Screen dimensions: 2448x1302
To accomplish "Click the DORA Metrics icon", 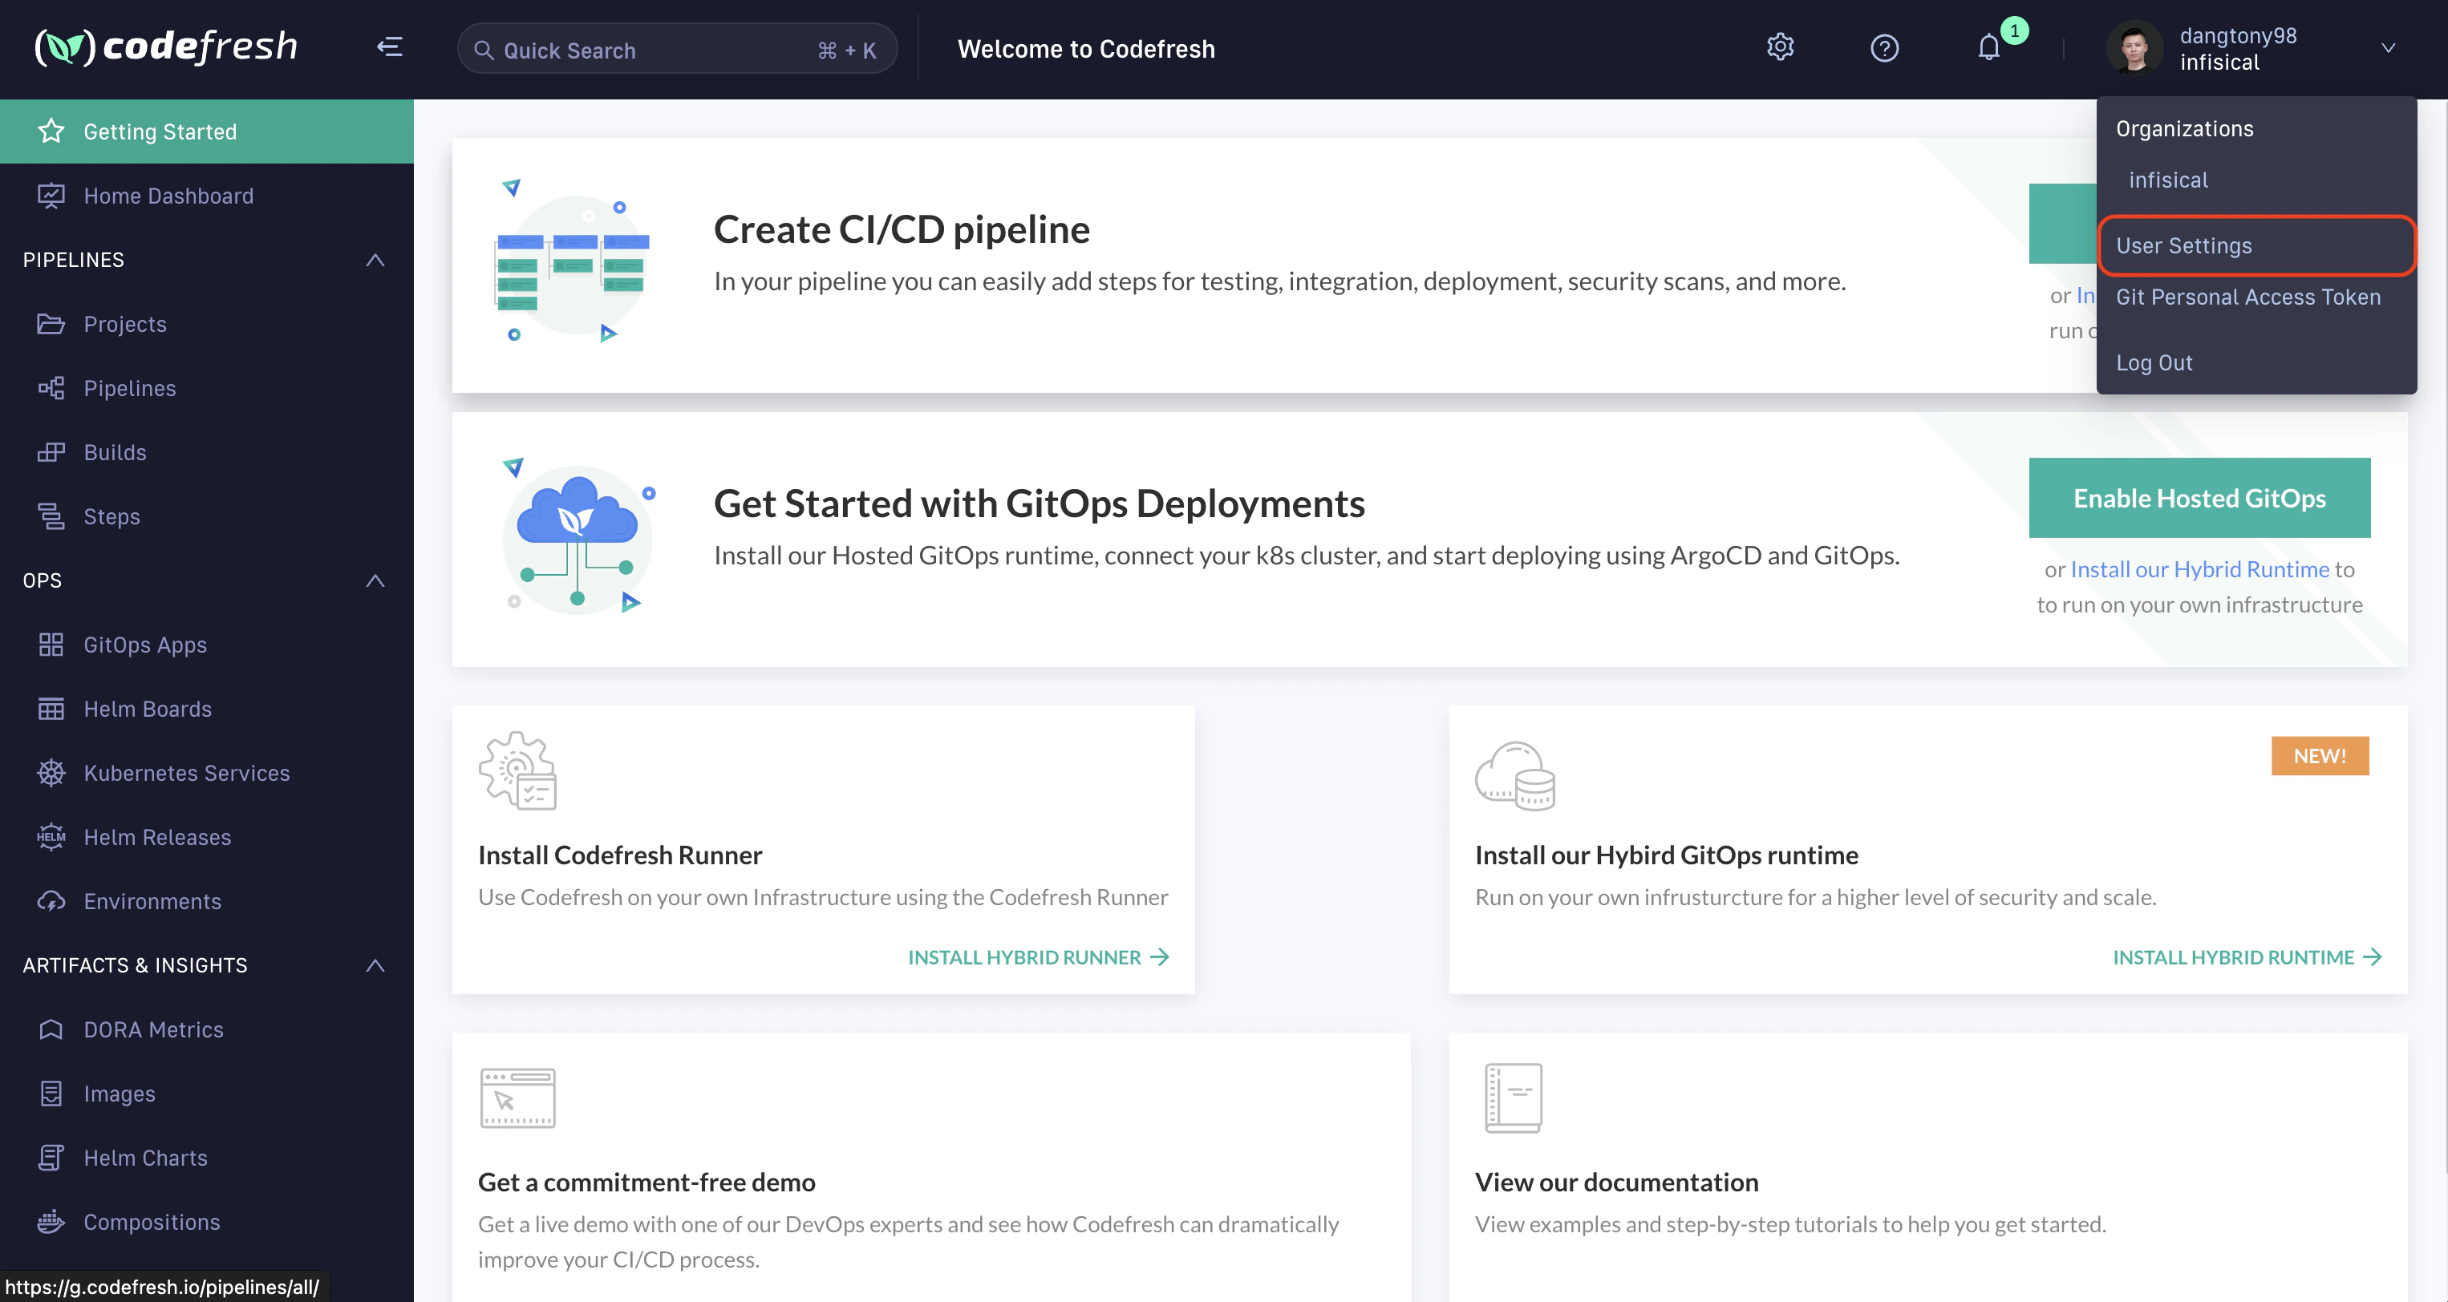I will 51,1029.
